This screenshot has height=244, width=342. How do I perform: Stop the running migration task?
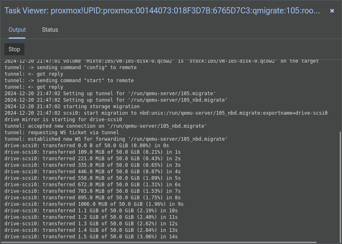point(14,49)
